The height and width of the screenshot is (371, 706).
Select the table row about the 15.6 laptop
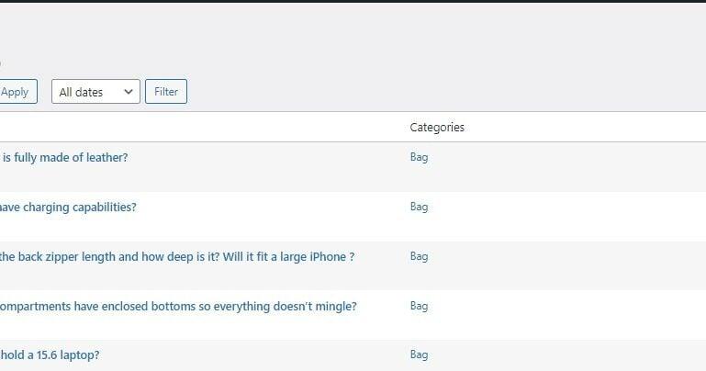coord(353,355)
